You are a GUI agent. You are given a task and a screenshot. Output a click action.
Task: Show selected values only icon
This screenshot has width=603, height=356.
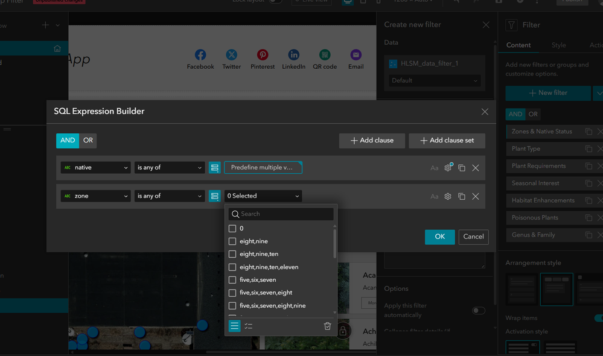point(249,326)
